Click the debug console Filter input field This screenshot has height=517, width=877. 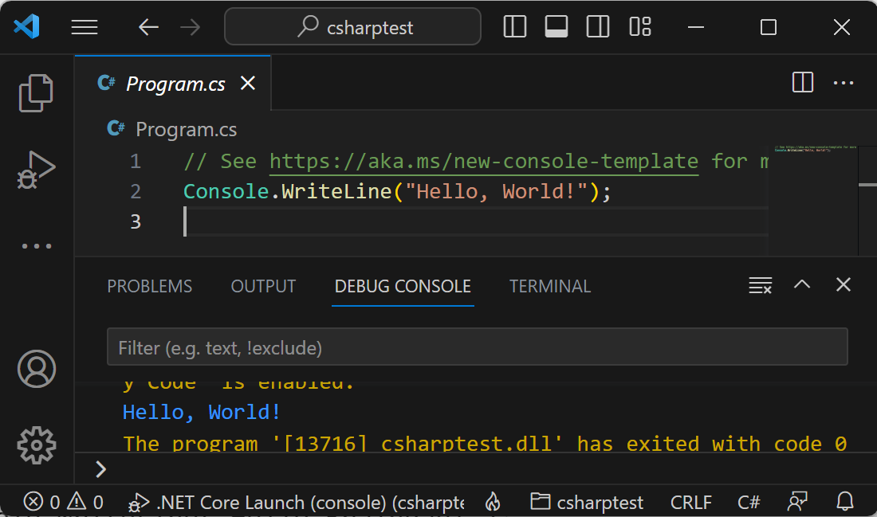pyautogui.click(x=477, y=348)
